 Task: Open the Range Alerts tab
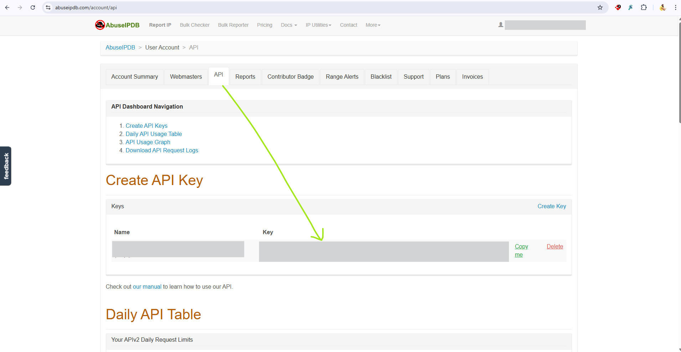(342, 77)
